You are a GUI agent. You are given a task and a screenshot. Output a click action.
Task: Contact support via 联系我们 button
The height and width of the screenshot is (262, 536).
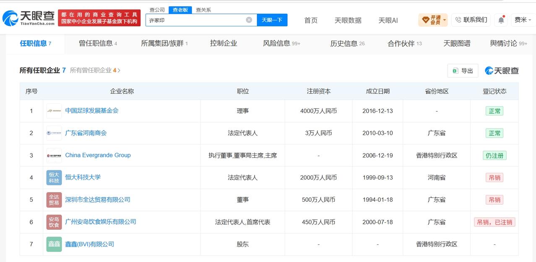point(471,20)
